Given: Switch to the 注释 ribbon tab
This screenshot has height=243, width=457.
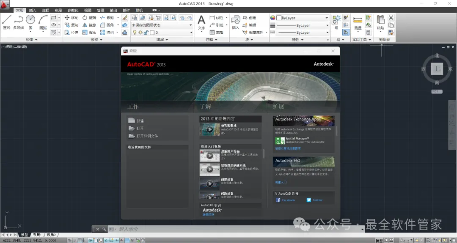Looking at the screenshot, I should coord(45,10).
